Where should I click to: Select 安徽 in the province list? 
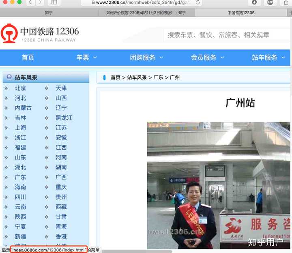click(61, 138)
